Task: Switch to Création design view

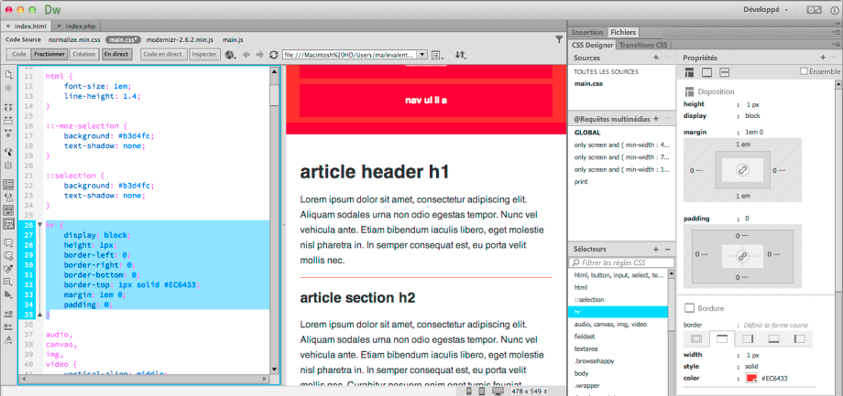Action: pos(83,54)
